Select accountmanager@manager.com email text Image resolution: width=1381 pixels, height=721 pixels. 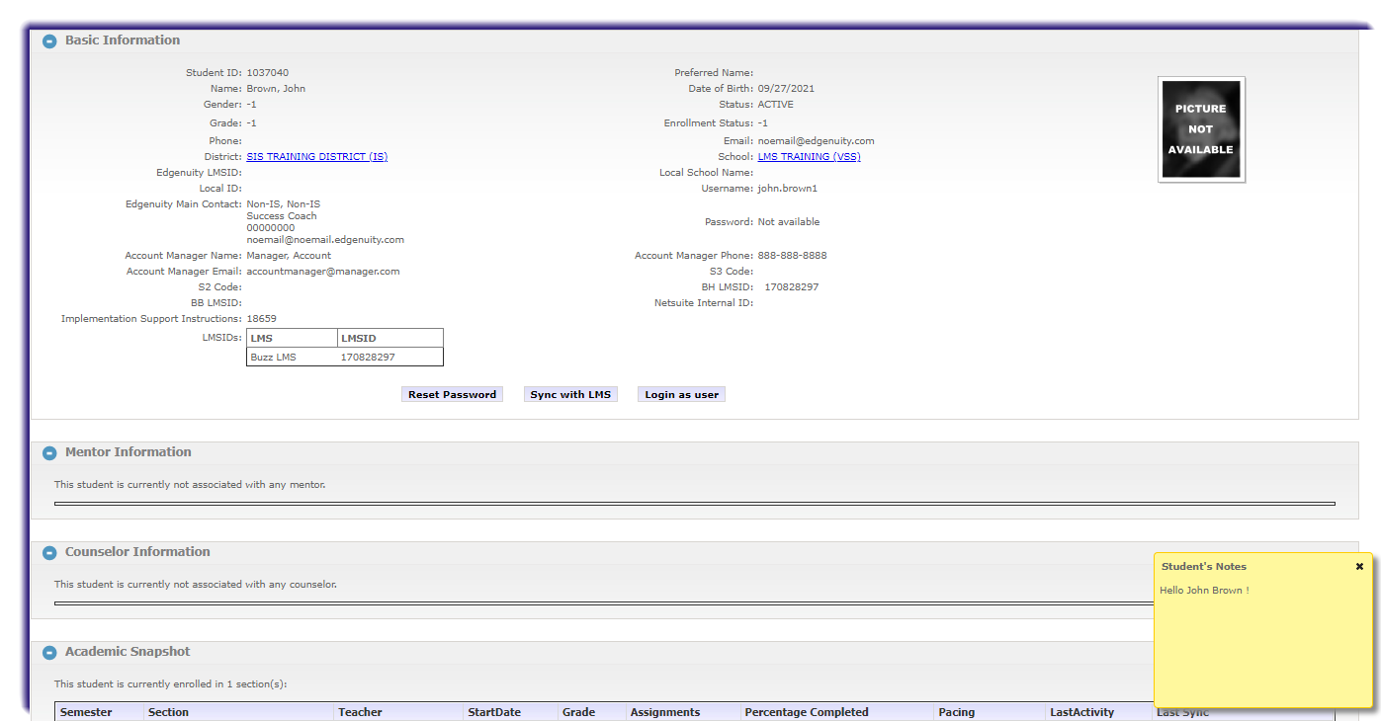(x=323, y=272)
